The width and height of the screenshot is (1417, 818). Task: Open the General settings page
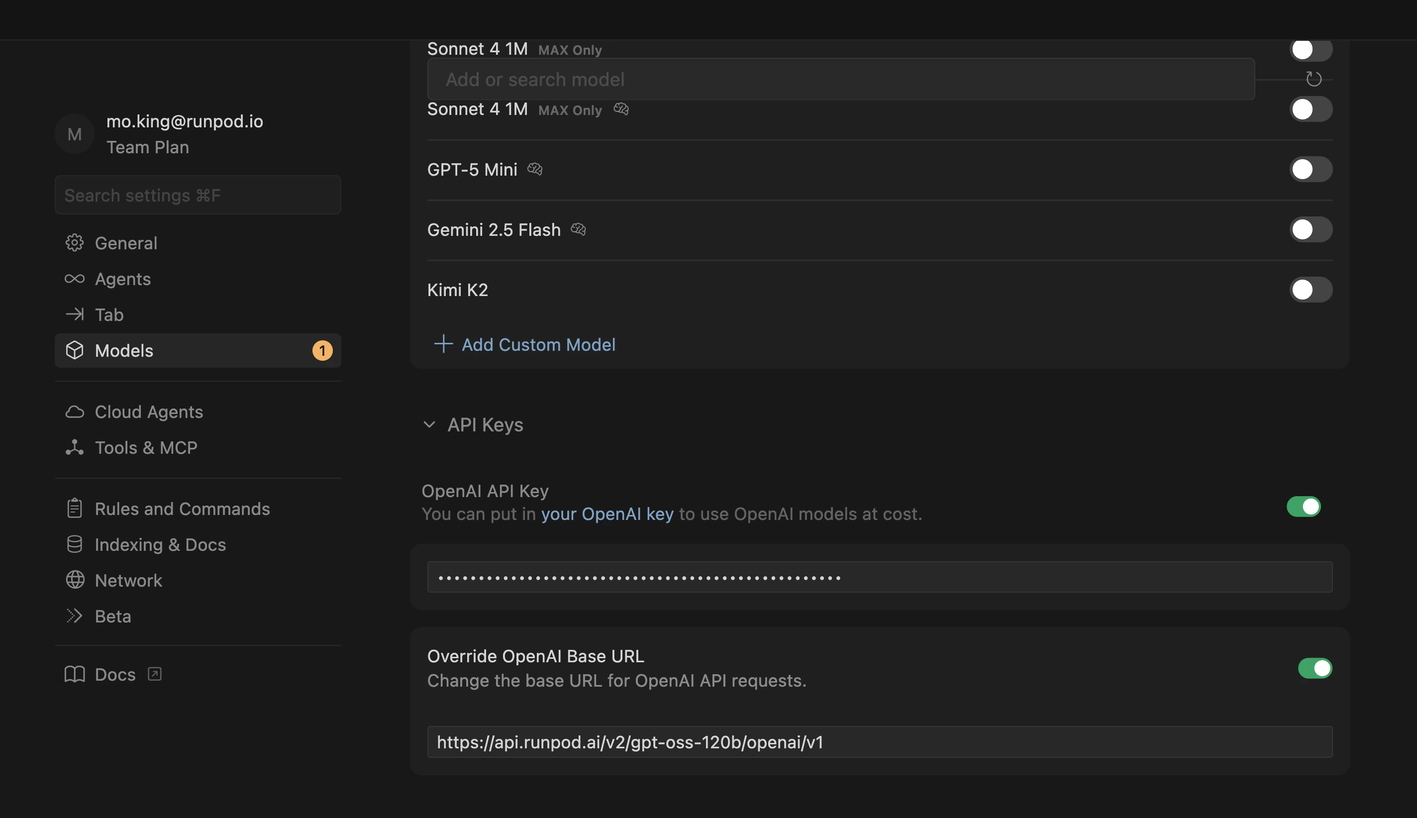[126, 243]
